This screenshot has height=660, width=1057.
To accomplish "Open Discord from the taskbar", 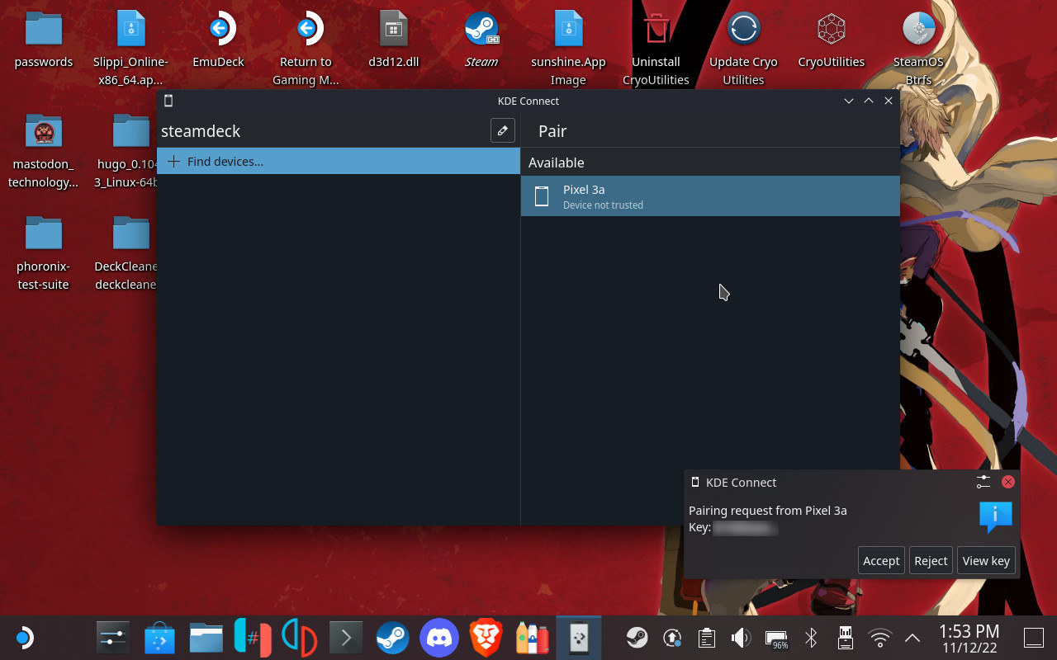I will point(439,638).
